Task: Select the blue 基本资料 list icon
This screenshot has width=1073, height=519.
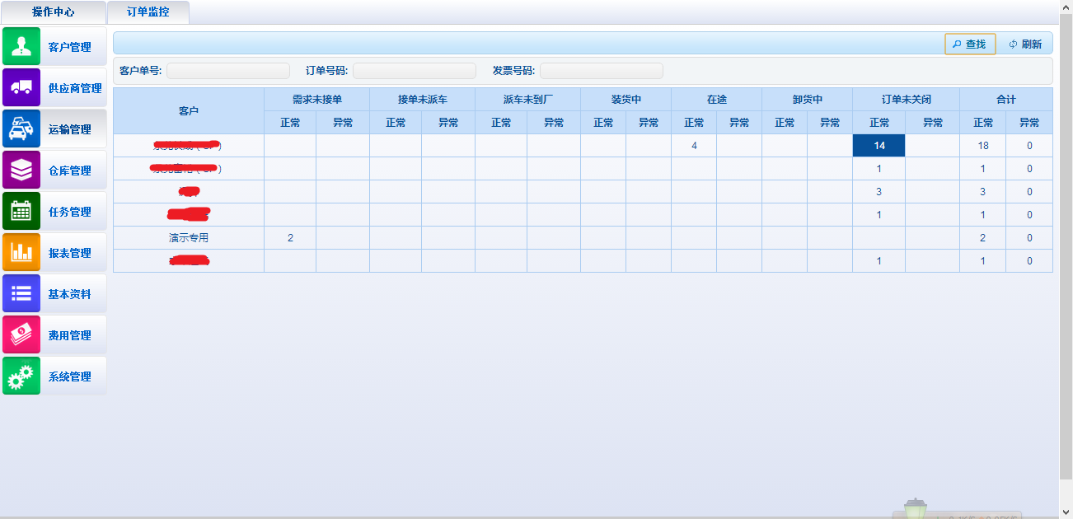Action: (x=21, y=293)
